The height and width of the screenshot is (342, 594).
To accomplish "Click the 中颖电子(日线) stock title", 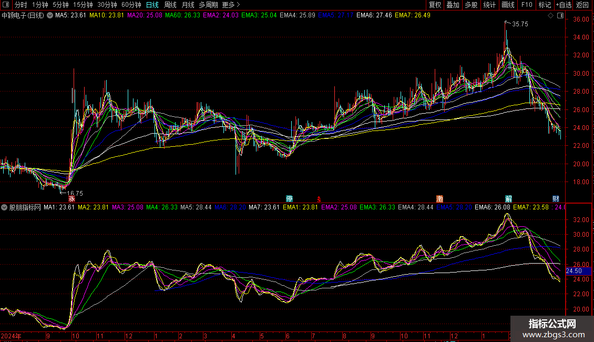I will click(x=23, y=16).
